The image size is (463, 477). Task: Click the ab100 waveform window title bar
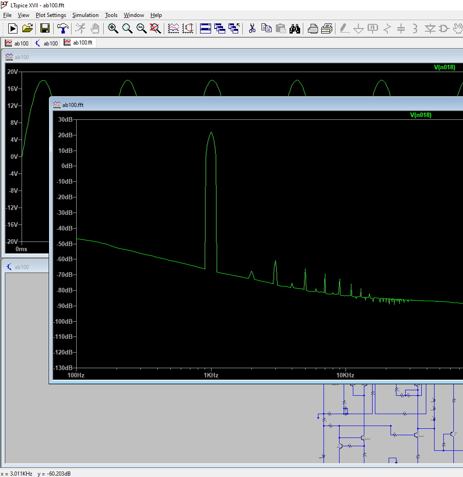[233, 57]
